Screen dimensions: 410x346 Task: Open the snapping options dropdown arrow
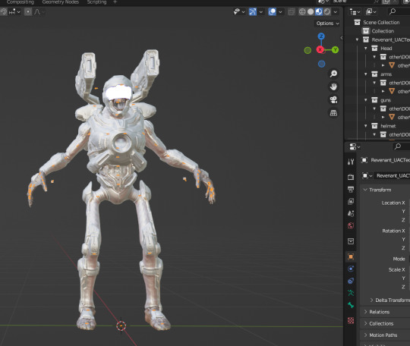18,12
